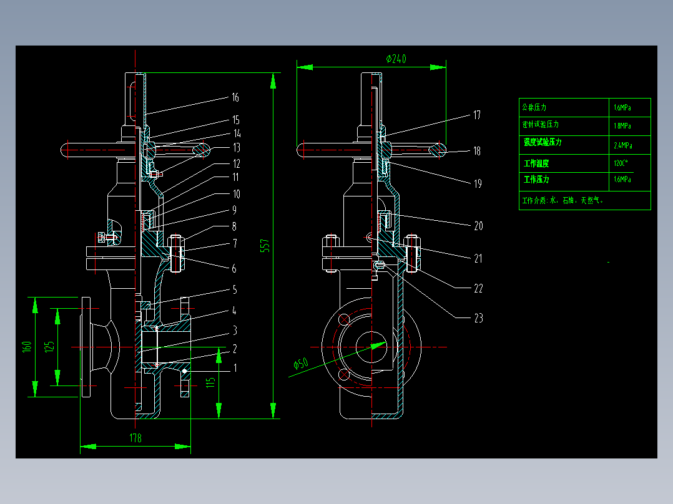The image size is (673, 504).
Task: Click part callout number 10
Action: (x=237, y=194)
